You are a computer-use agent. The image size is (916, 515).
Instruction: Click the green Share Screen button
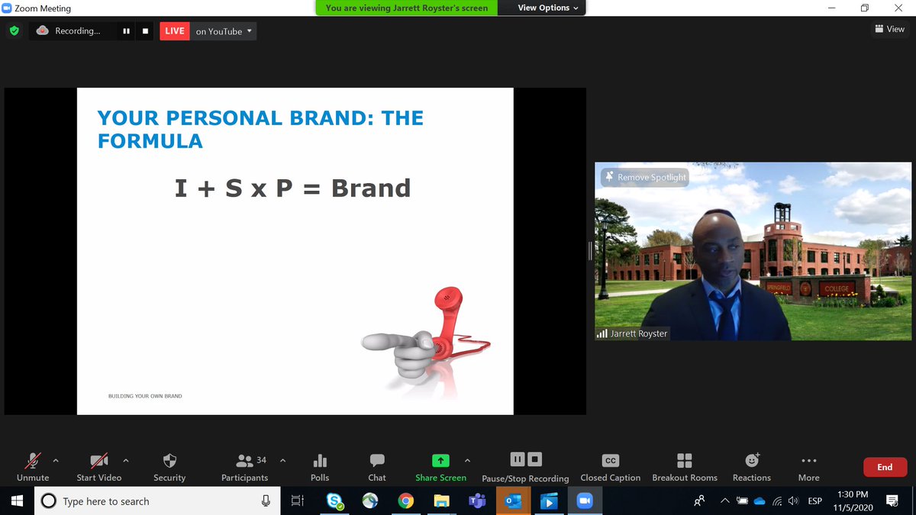point(440,467)
